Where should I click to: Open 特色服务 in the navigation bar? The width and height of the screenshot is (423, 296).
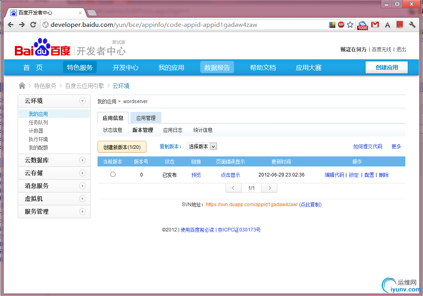pyautogui.click(x=80, y=67)
